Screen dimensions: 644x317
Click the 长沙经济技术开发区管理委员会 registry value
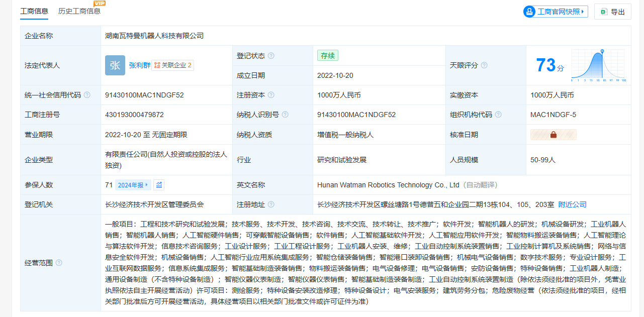click(x=154, y=204)
